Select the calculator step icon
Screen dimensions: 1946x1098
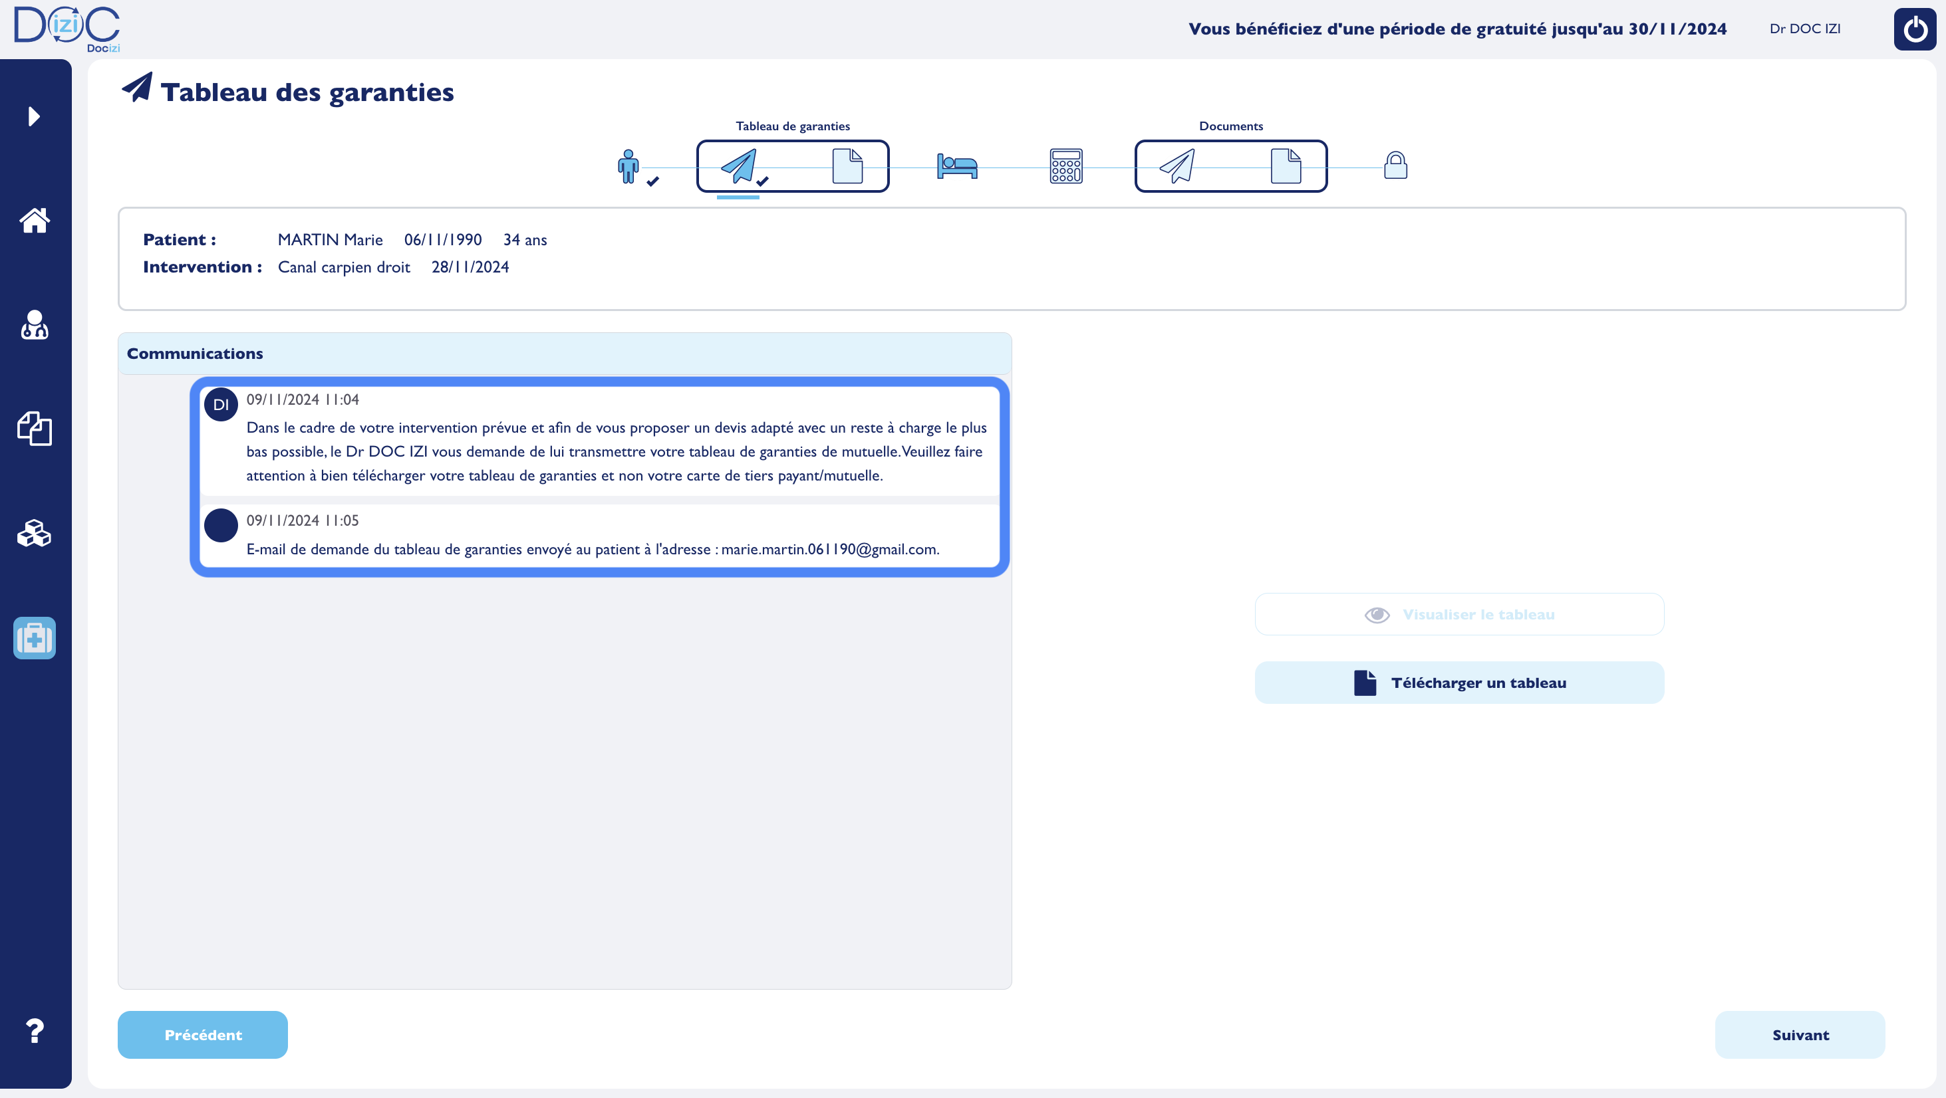point(1066,166)
